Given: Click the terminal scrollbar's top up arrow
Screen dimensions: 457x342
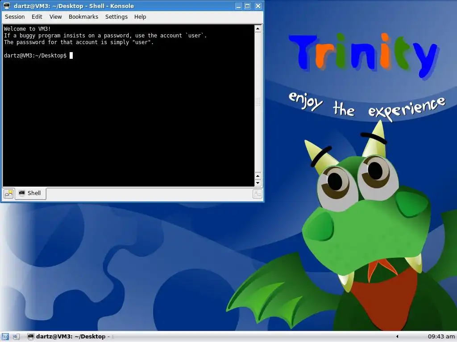Looking at the screenshot, I should [x=258, y=28].
